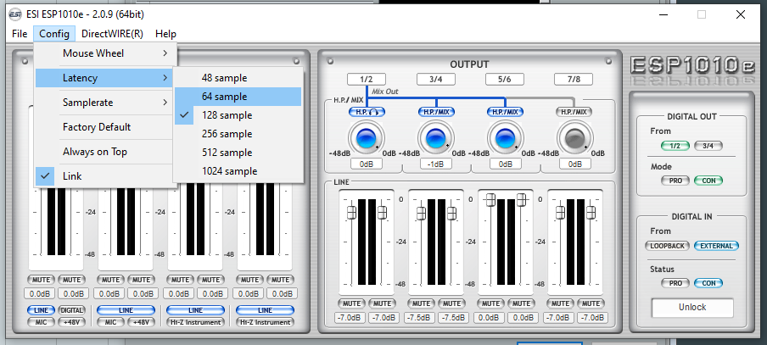767x345 pixels.
Task: Toggle the H.P./MIX button on output 3/4
Action: click(x=436, y=112)
